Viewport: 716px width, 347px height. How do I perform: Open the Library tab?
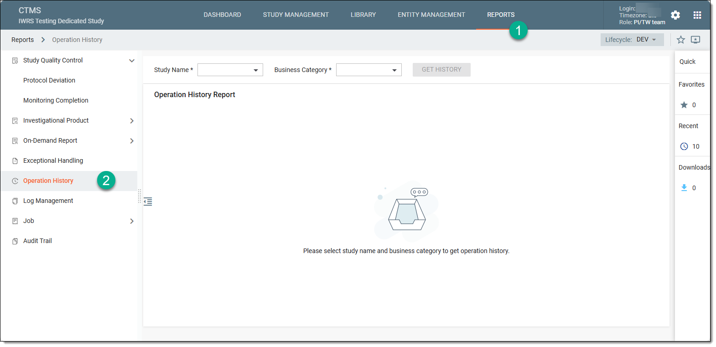[363, 15]
